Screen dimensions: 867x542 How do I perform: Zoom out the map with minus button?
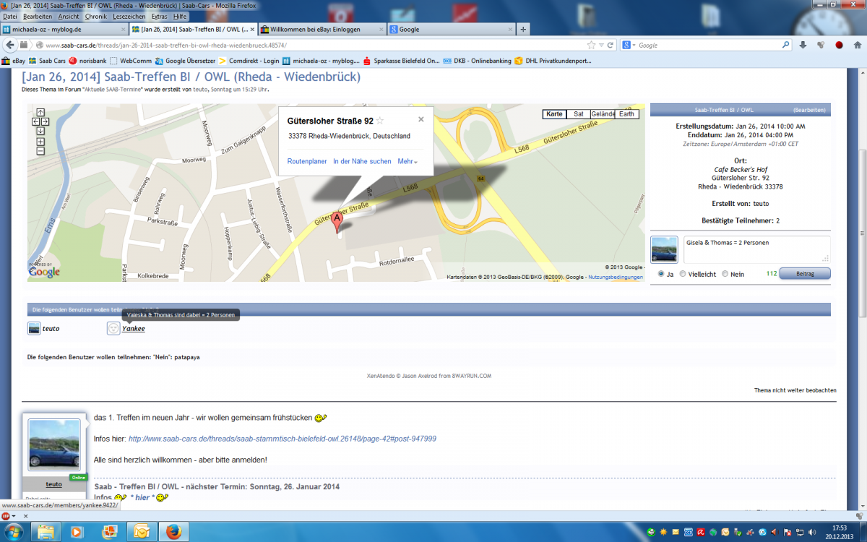click(40, 151)
